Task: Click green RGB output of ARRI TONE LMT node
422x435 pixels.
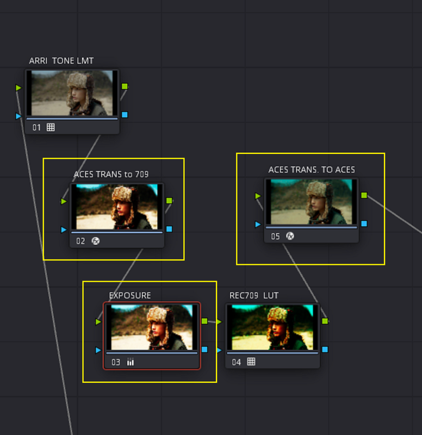Action: (x=125, y=86)
